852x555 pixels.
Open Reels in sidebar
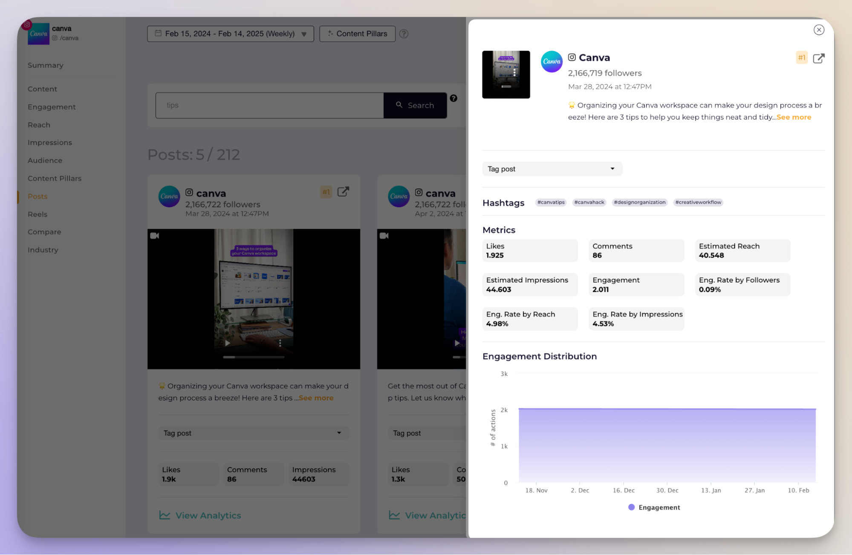38,214
